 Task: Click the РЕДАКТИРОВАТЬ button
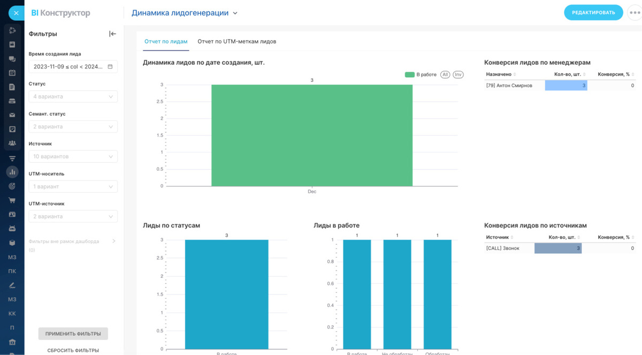point(593,12)
